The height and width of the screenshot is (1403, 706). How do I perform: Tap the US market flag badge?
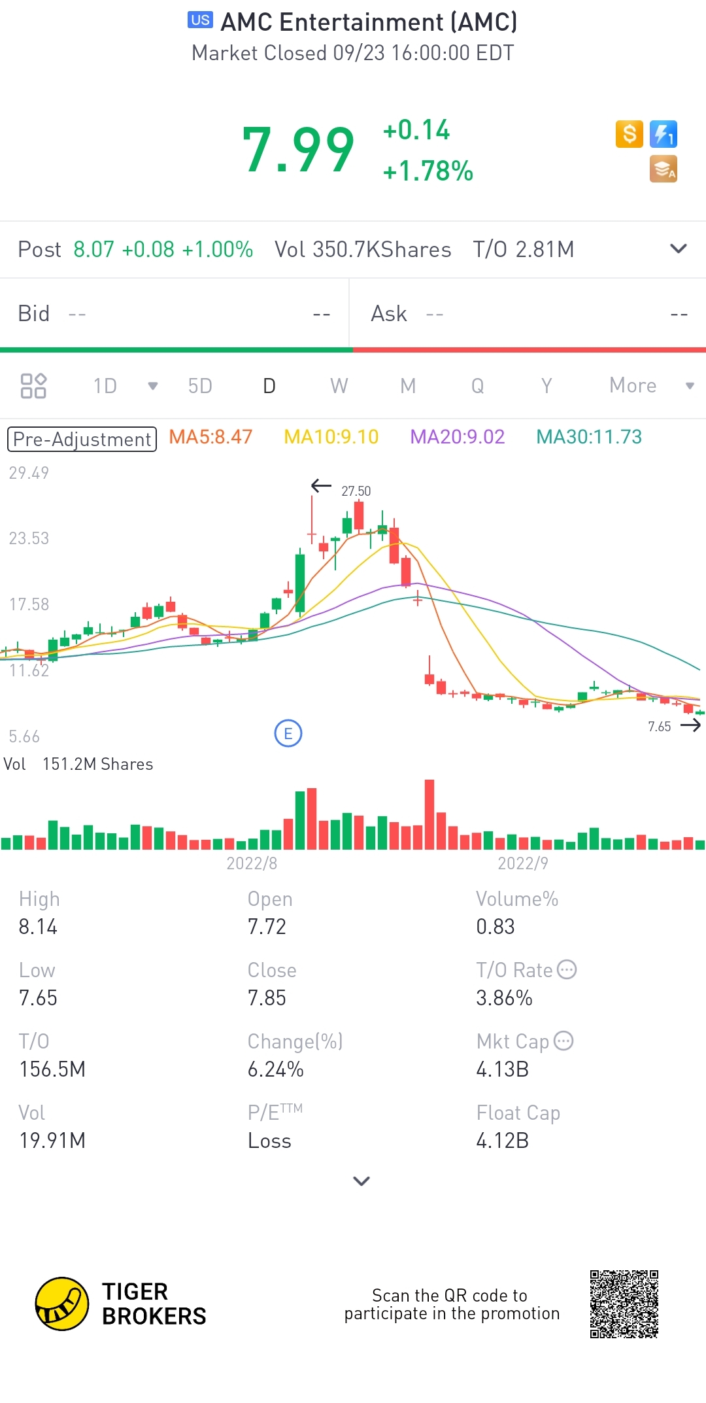(200, 20)
